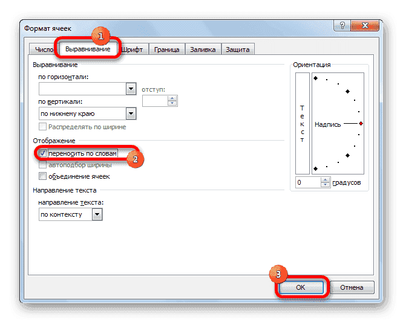Click the horizontal alignment combo box field
Viewport: 403px width, 323px height.
[x=87, y=89]
